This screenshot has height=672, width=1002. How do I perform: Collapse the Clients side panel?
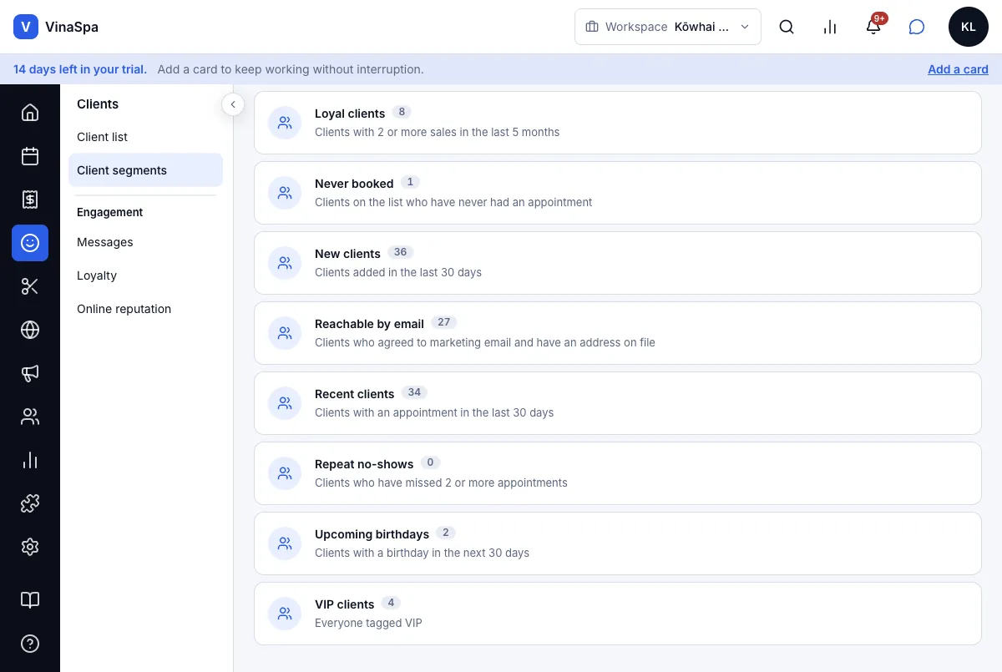[233, 104]
